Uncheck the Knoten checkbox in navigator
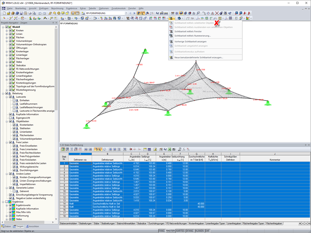This screenshot has height=233, width=311. (x=11, y=31)
